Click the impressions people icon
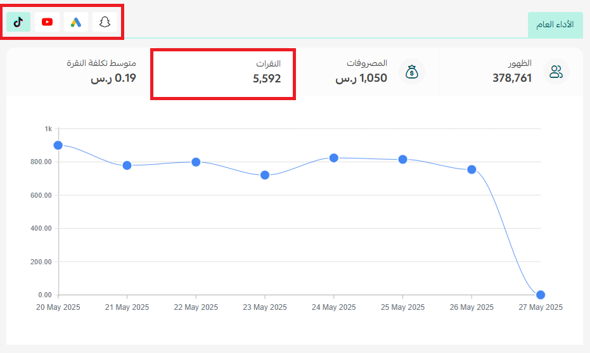The image size is (590, 353). click(x=556, y=72)
